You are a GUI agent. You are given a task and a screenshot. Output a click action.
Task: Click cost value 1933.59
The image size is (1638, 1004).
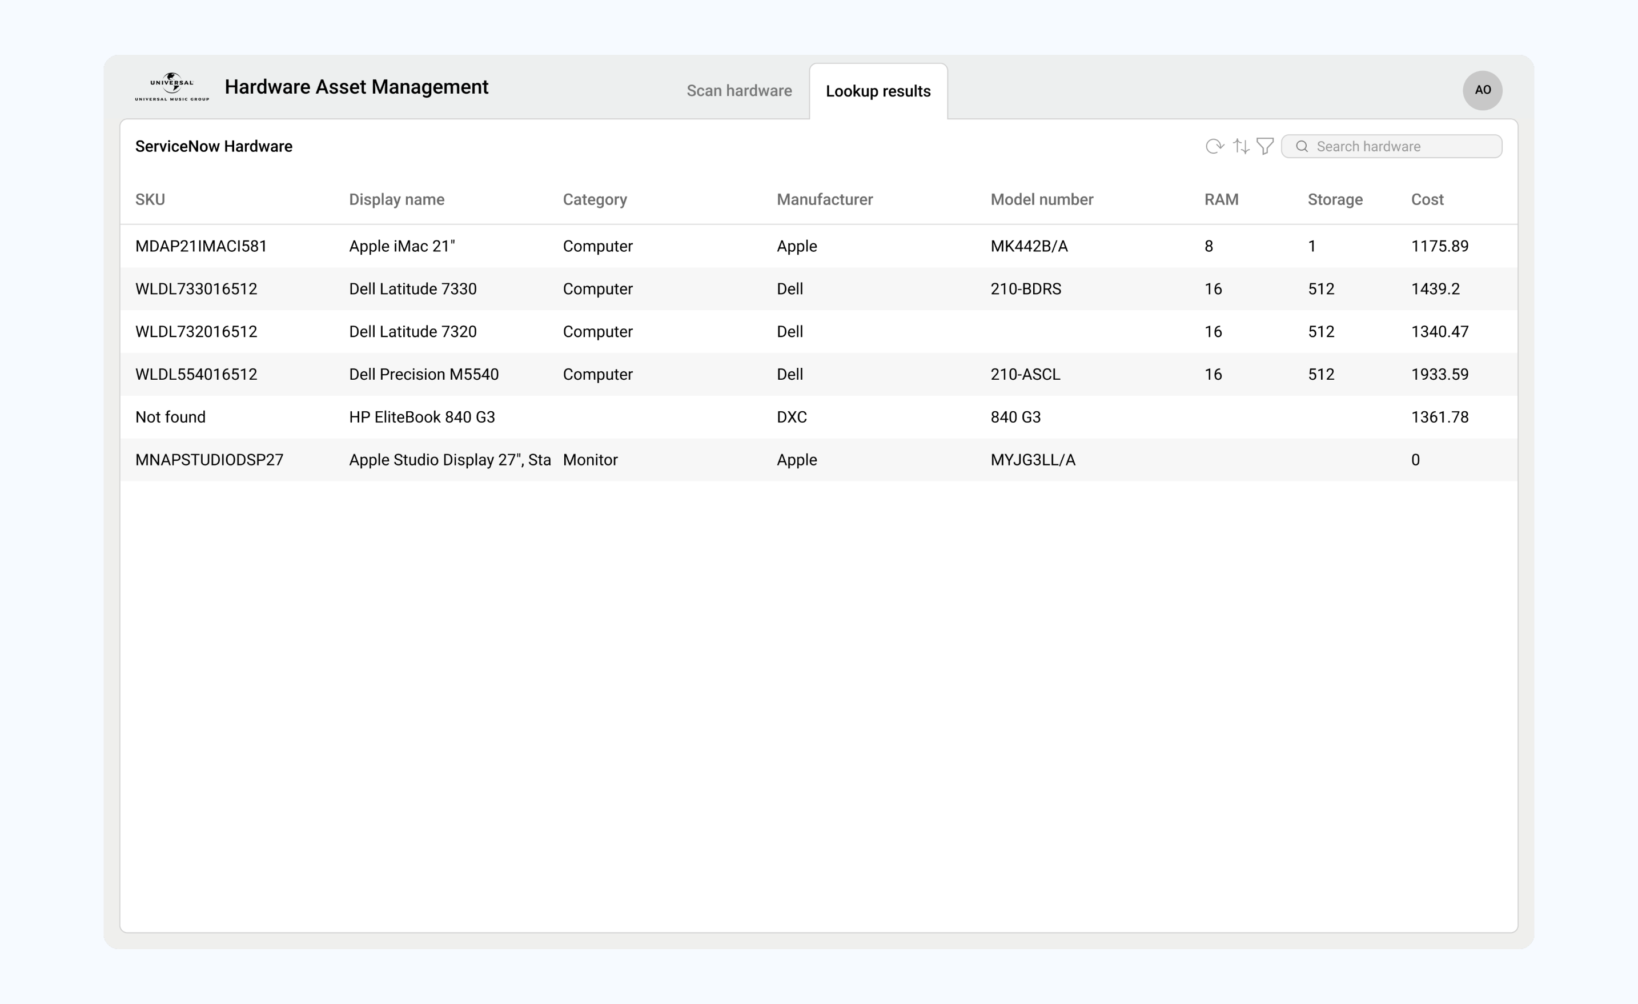1440,374
